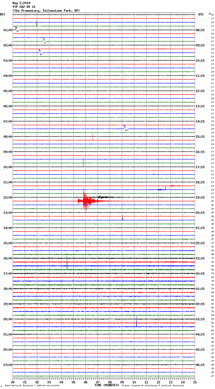Click the '15' minute tick label on the axis
The height and width of the screenshot is (389, 215).
point(195,382)
